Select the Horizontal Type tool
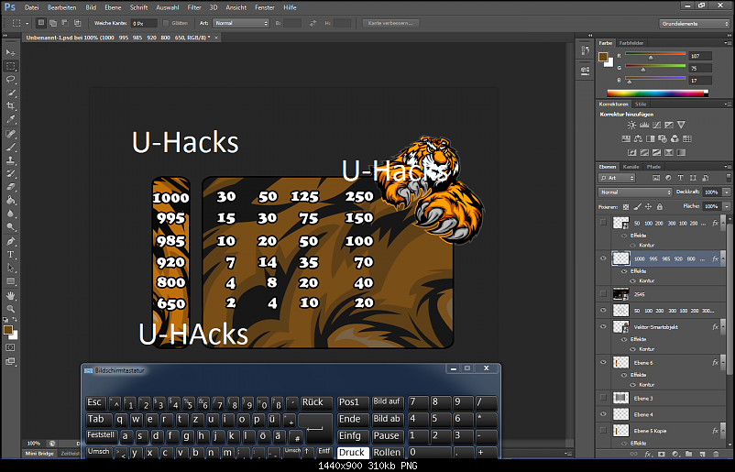This screenshot has width=735, height=472. coord(11,255)
